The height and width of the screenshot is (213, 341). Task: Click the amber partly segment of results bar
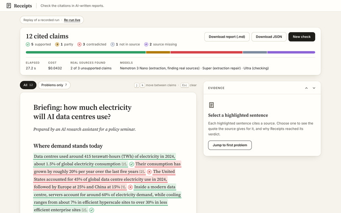(158, 52)
